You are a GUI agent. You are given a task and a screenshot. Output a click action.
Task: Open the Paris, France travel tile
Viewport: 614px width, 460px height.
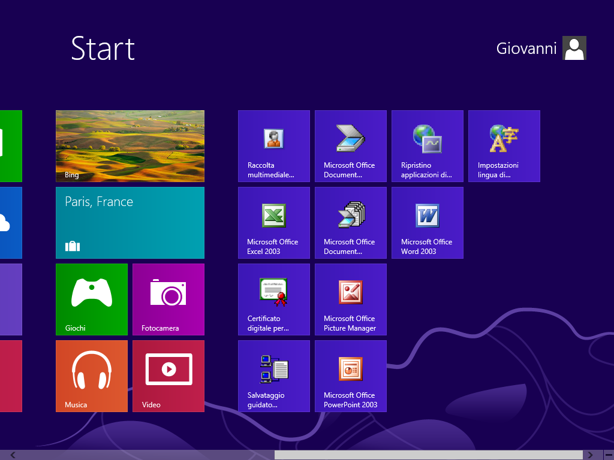(x=130, y=223)
